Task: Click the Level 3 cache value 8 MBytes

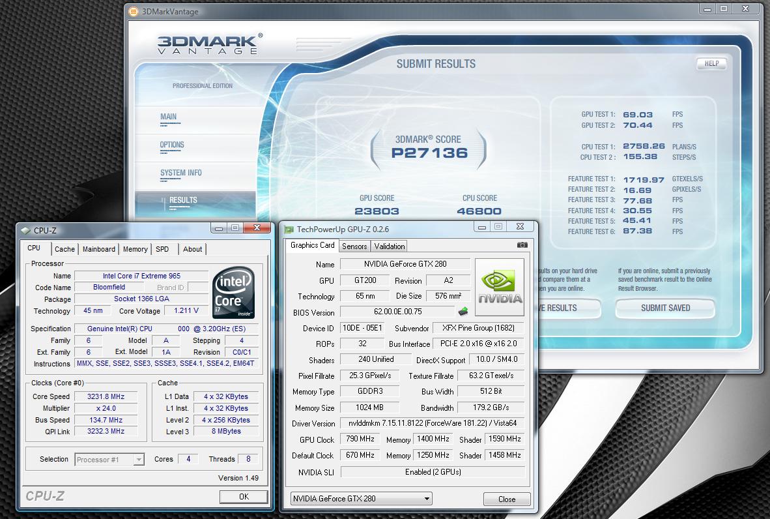Action: click(226, 432)
